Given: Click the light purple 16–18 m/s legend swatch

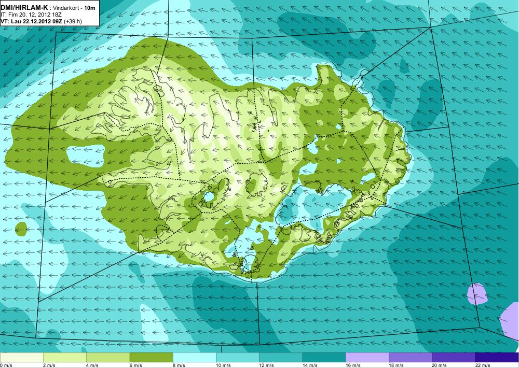Looking at the screenshot, I should 367,357.
